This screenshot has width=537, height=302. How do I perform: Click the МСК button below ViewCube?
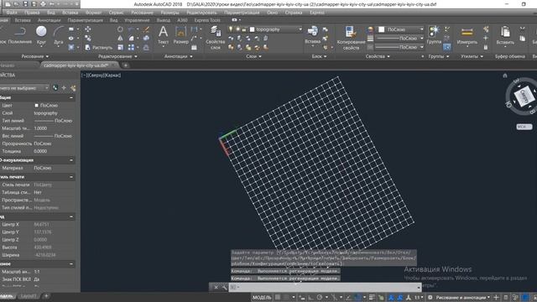[524, 127]
